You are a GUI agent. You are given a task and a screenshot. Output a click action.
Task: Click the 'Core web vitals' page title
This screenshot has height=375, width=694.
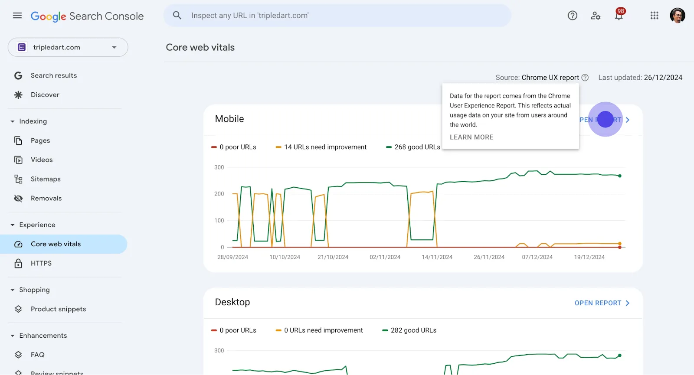click(x=200, y=47)
